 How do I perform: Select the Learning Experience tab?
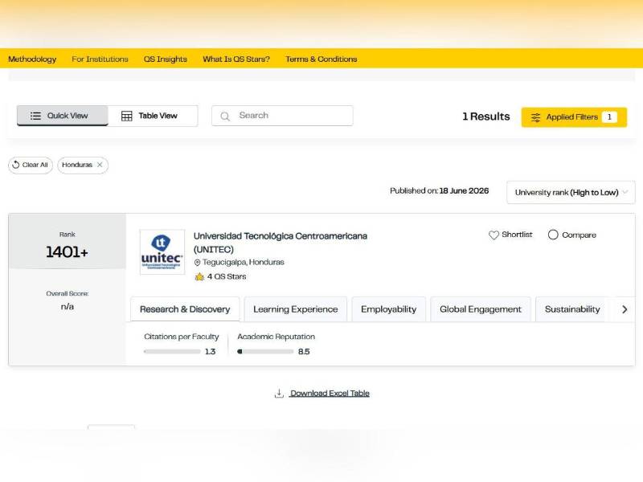(295, 309)
